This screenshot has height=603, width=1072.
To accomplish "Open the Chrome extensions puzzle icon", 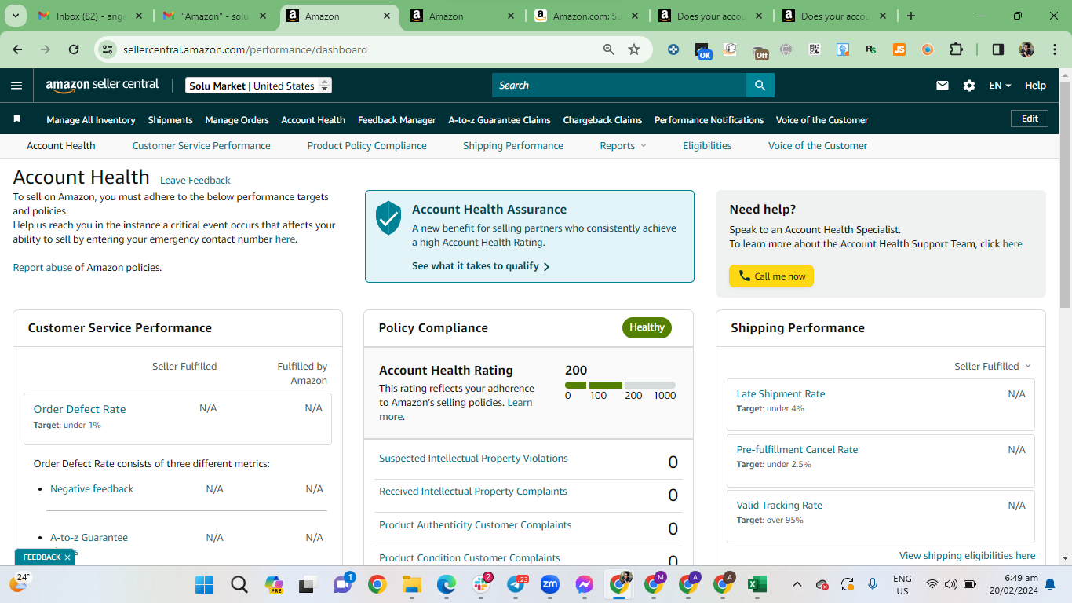I will tap(956, 49).
